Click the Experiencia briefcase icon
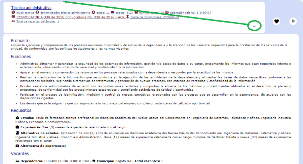The image size is (303, 164). point(17,127)
